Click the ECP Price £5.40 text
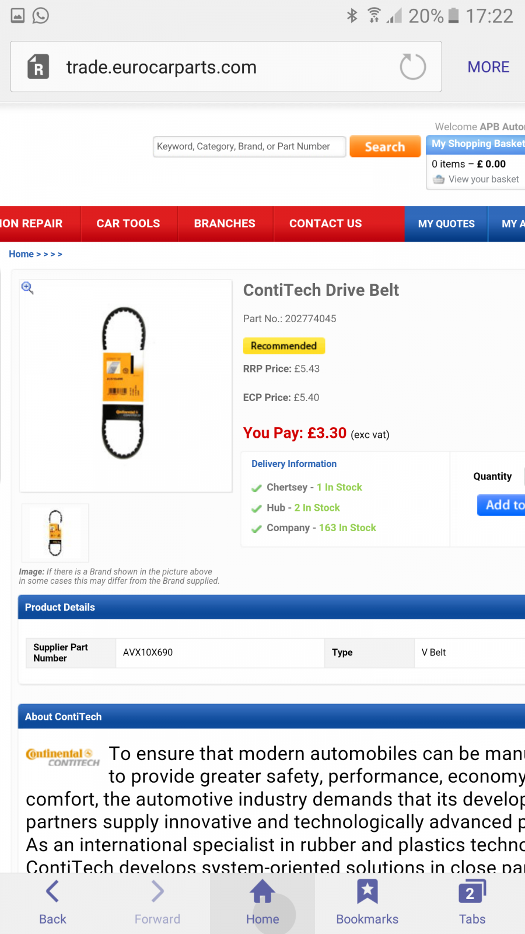This screenshot has height=934, width=525. click(x=281, y=398)
